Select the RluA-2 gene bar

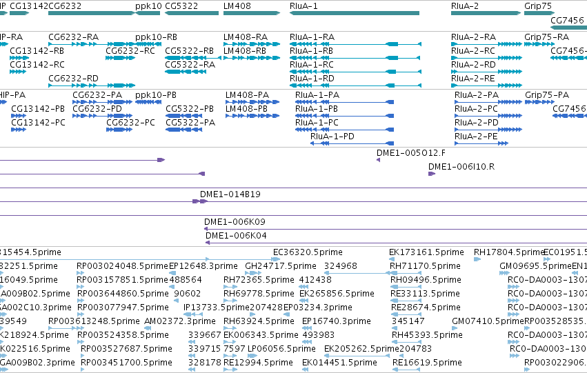(486, 13)
